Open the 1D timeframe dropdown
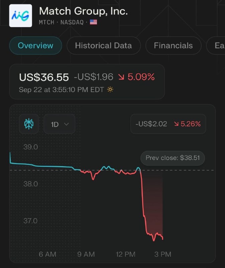Screen dimensions: 225x268 [x=60, y=124]
